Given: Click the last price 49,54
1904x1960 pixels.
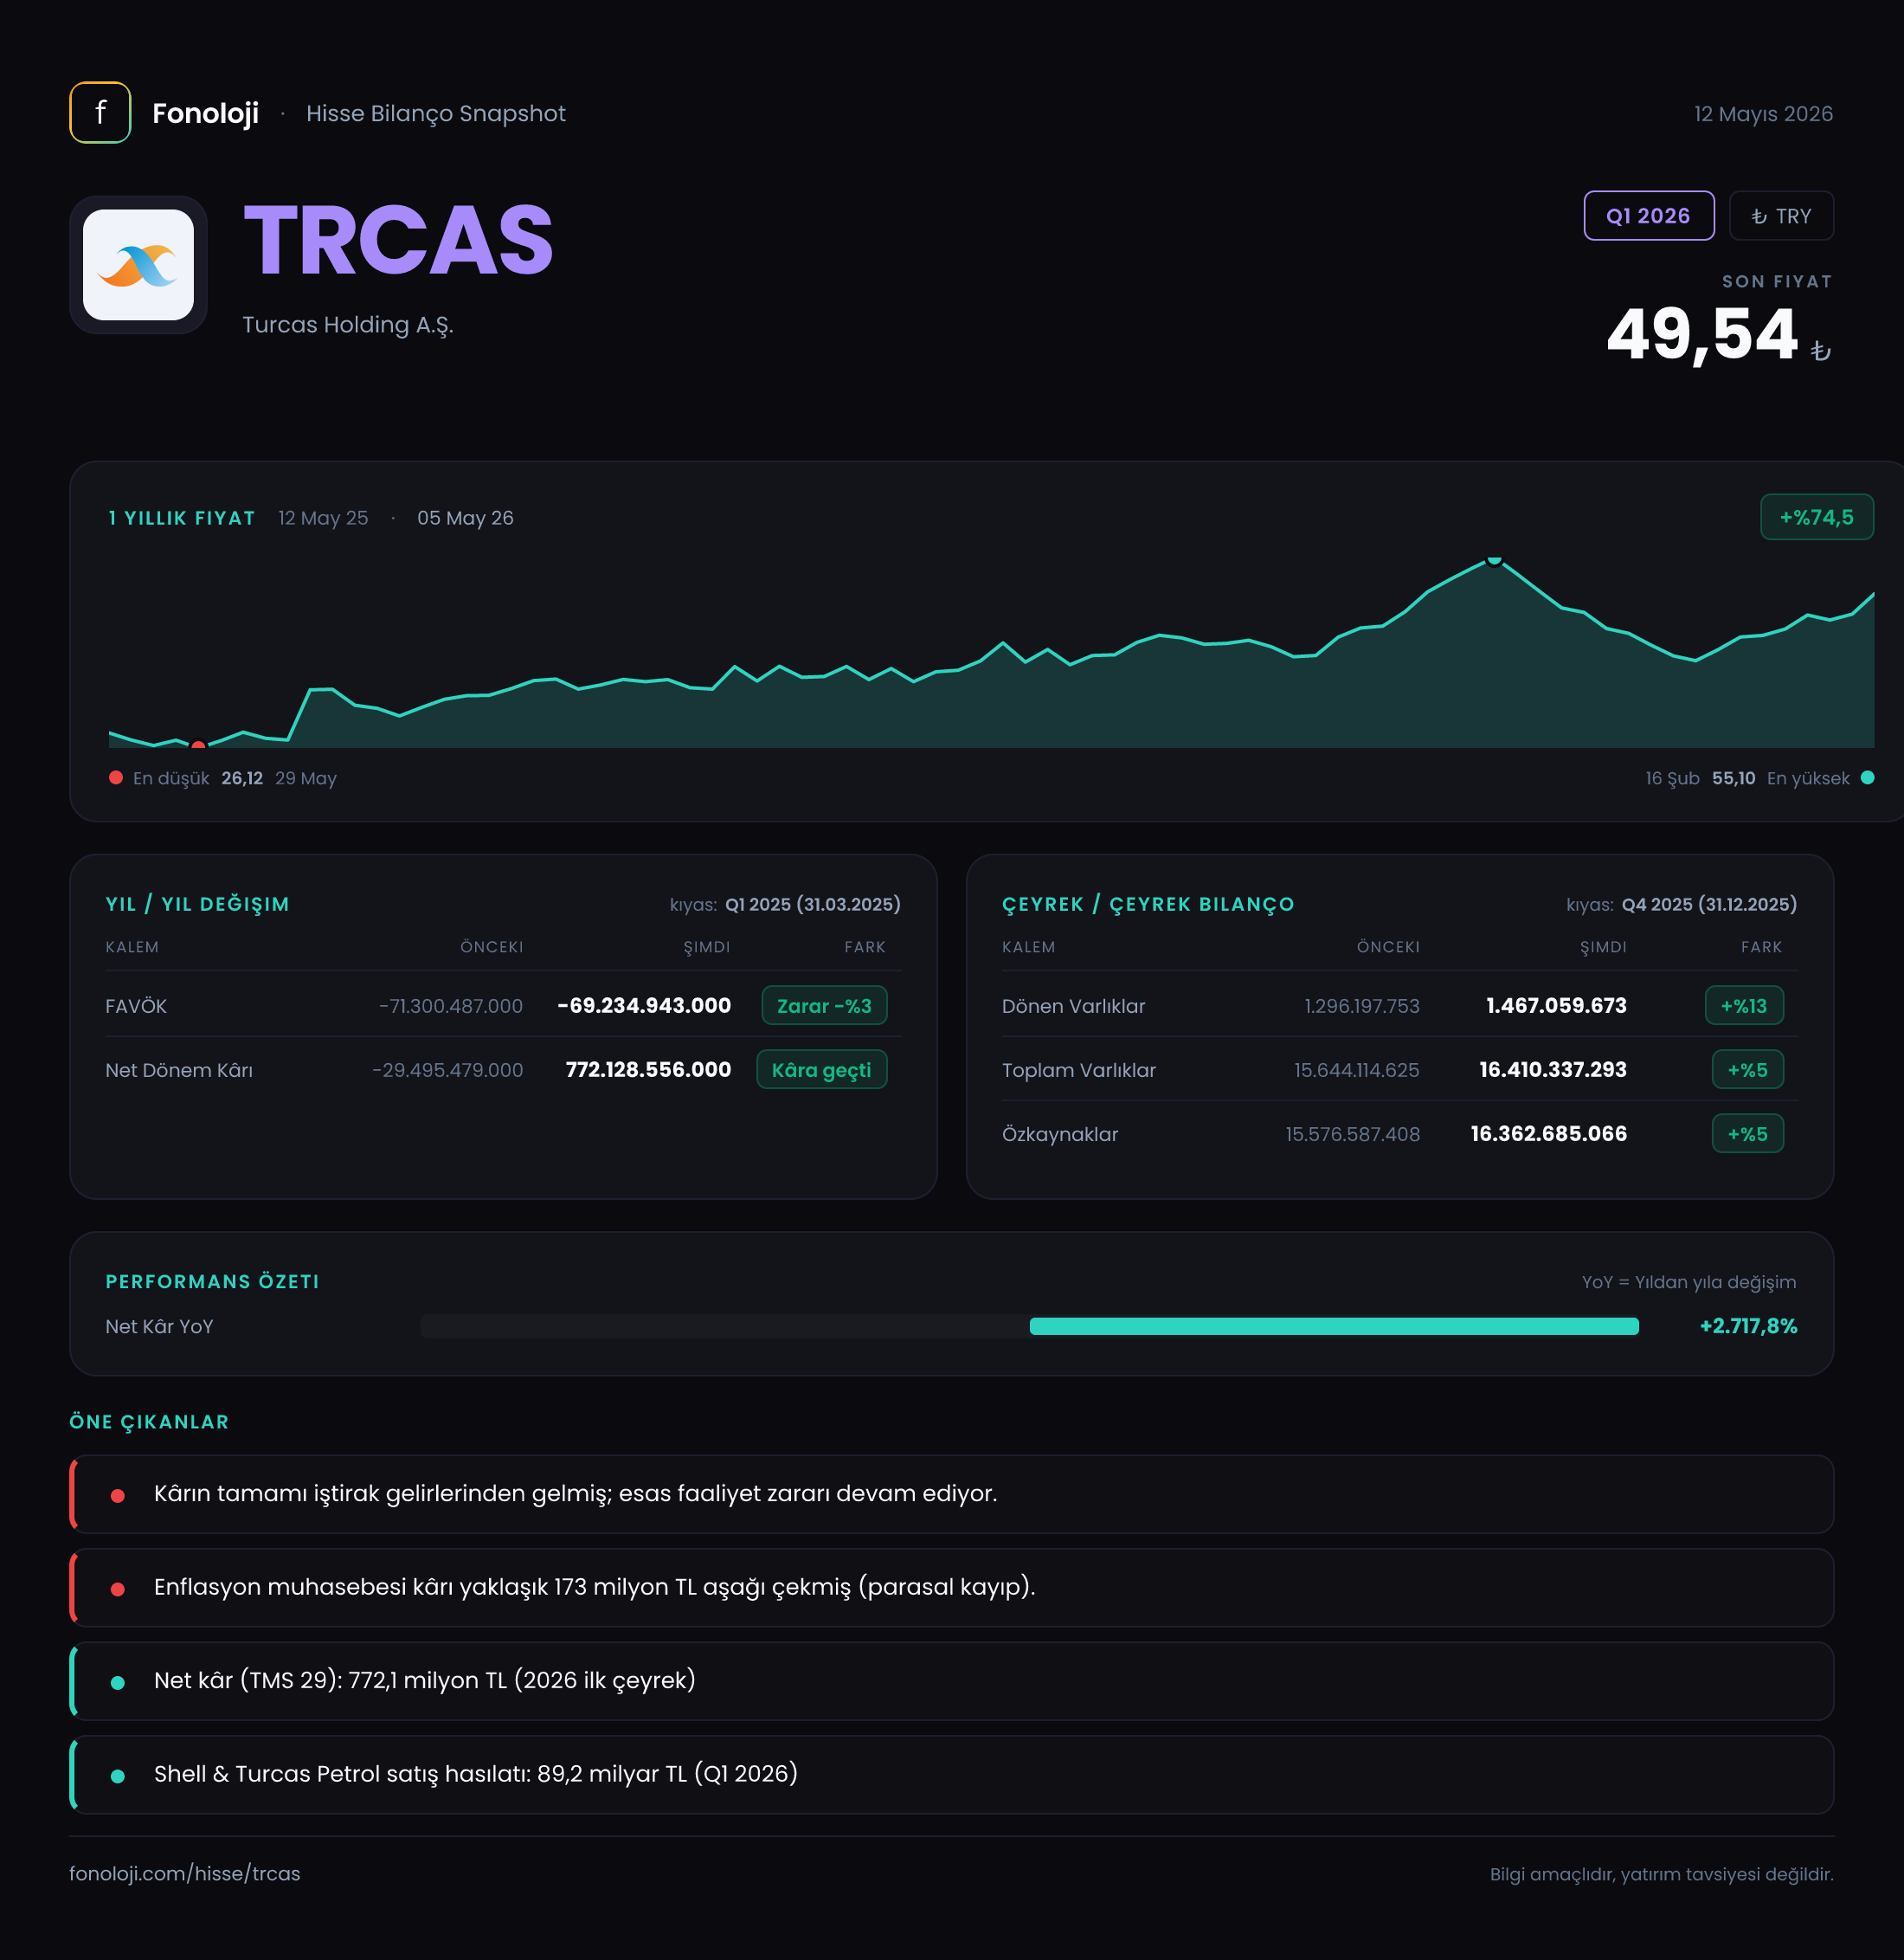Looking at the screenshot, I should point(1702,333).
